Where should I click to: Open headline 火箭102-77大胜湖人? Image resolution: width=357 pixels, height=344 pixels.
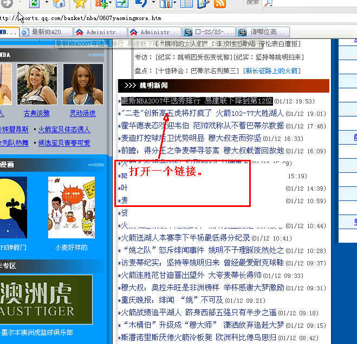click(250, 113)
